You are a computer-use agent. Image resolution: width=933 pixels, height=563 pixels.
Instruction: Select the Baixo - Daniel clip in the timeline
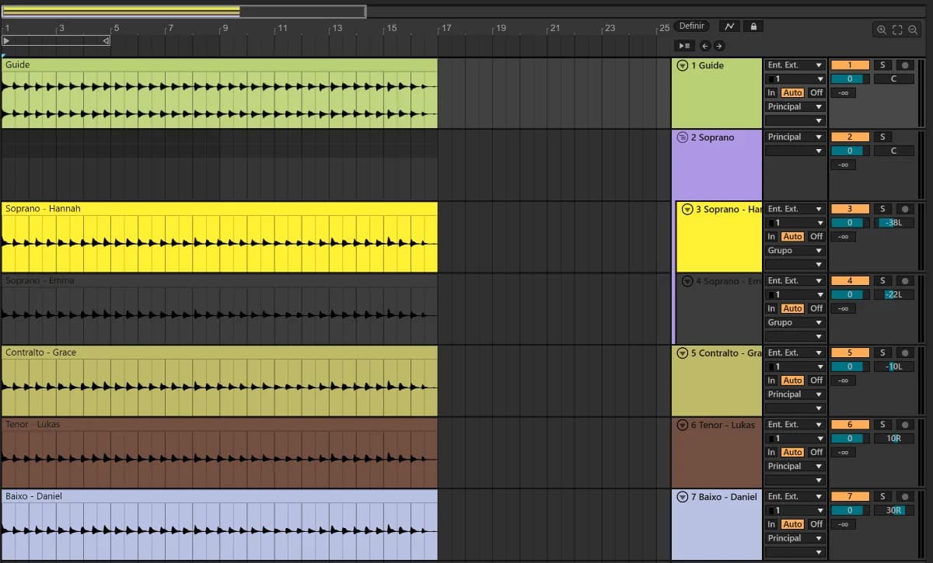[x=219, y=524]
